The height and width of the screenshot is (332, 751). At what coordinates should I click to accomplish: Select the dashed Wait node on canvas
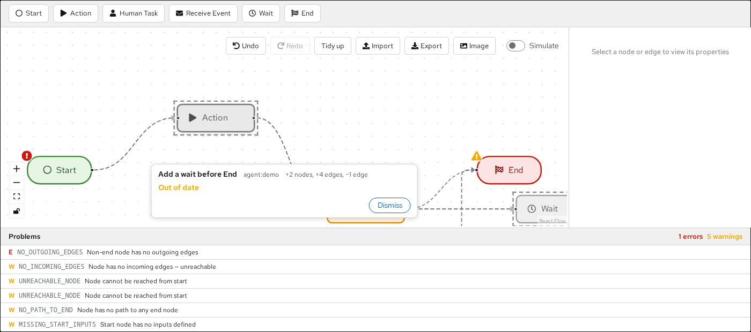(541, 209)
